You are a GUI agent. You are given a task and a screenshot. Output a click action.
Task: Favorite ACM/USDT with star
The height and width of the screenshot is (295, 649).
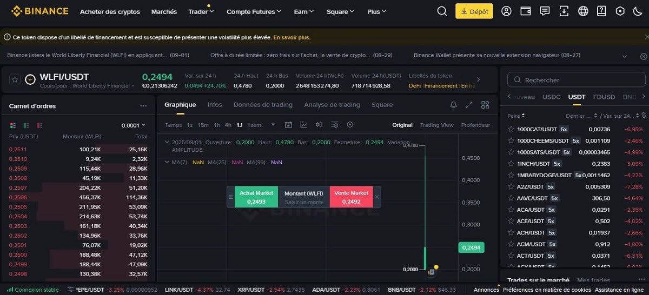(x=511, y=244)
